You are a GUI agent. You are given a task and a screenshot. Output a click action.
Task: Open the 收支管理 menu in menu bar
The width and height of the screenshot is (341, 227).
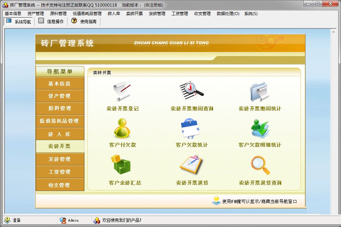[202, 14]
